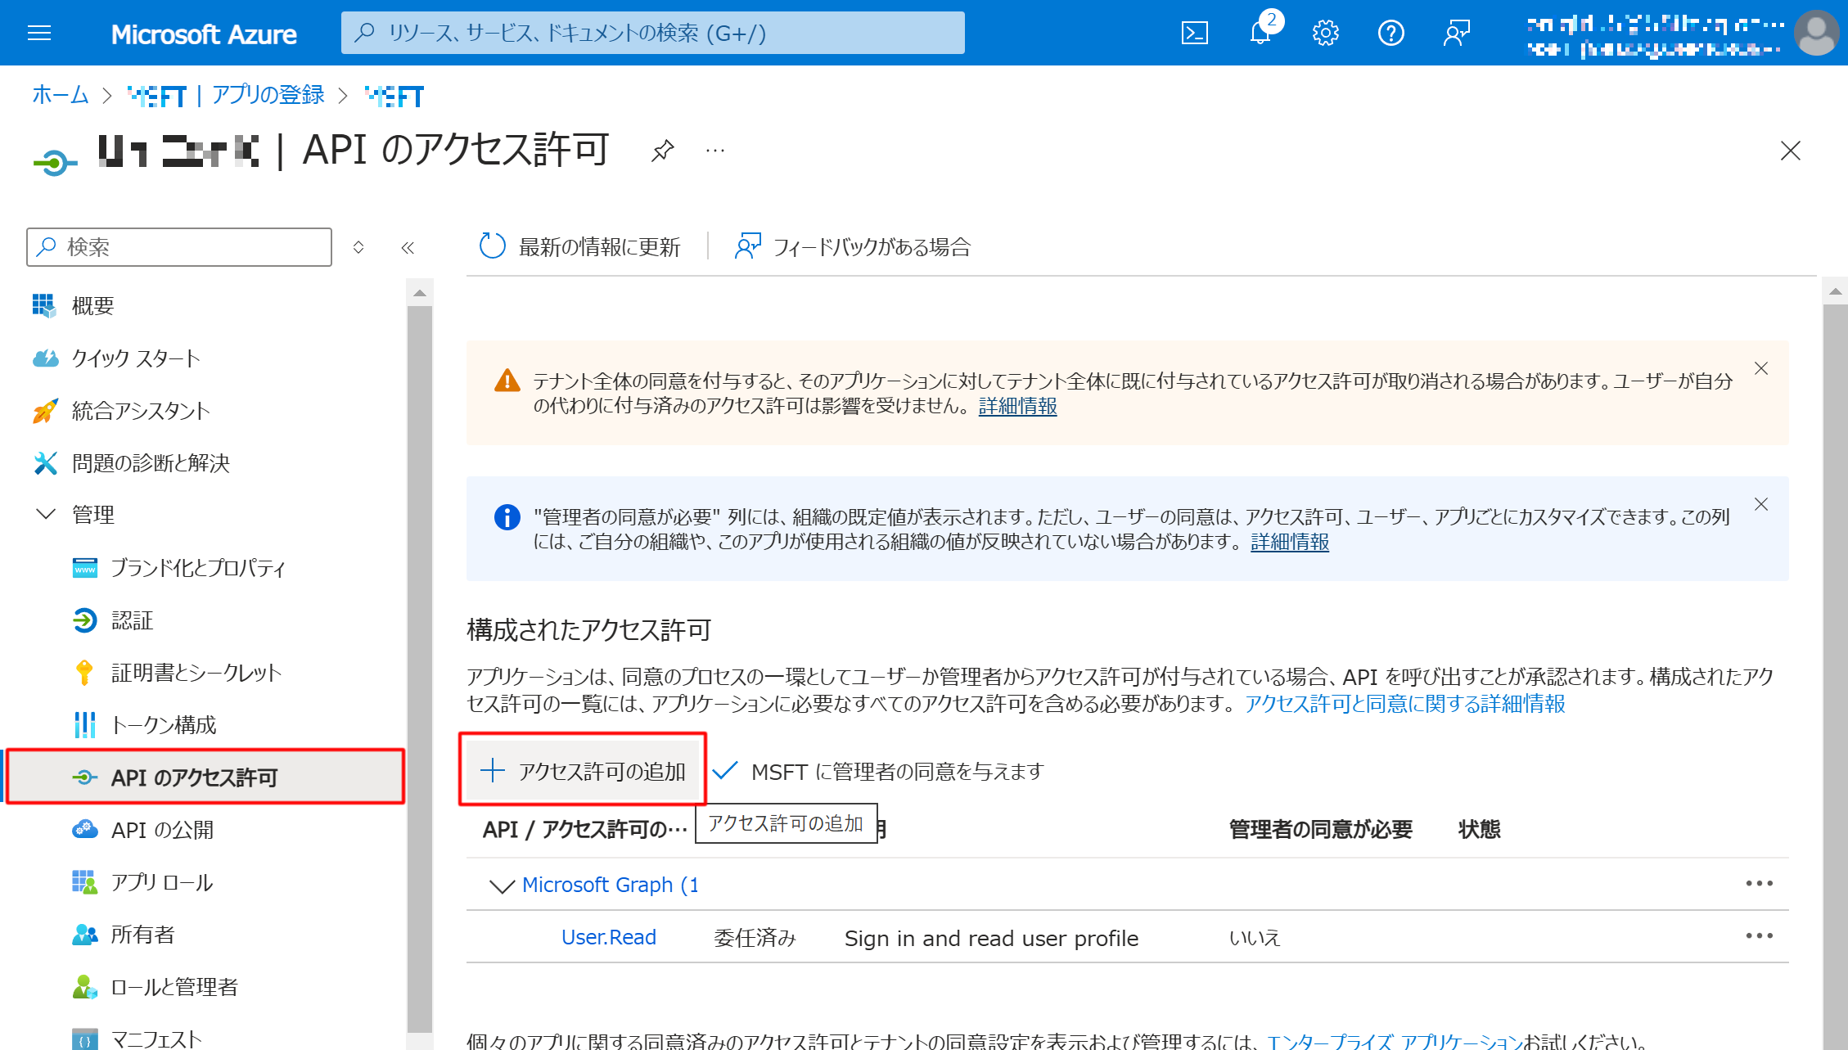Screen dimensions: 1848x1050
Task: Open 詳細情報 link in info banner
Action: coord(1290,542)
